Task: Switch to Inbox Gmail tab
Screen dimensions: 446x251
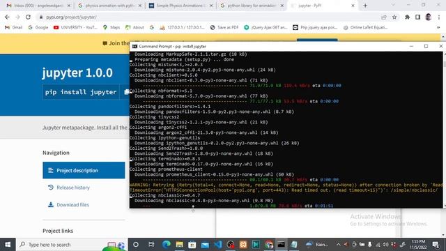Action: (x=38, y=6)
